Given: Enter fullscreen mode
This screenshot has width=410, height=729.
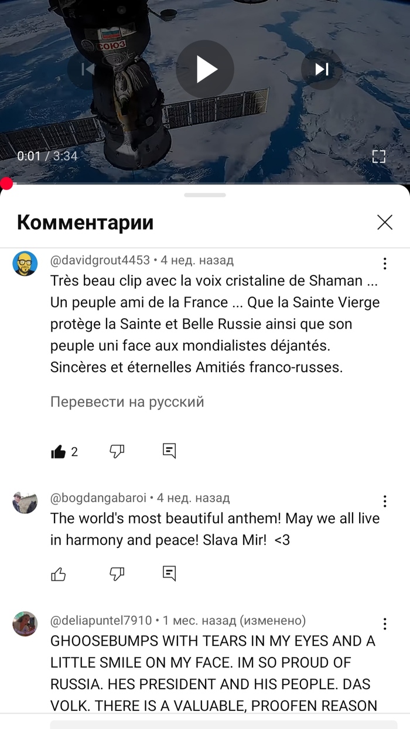Looking at the screenshot, I should 379,156.
